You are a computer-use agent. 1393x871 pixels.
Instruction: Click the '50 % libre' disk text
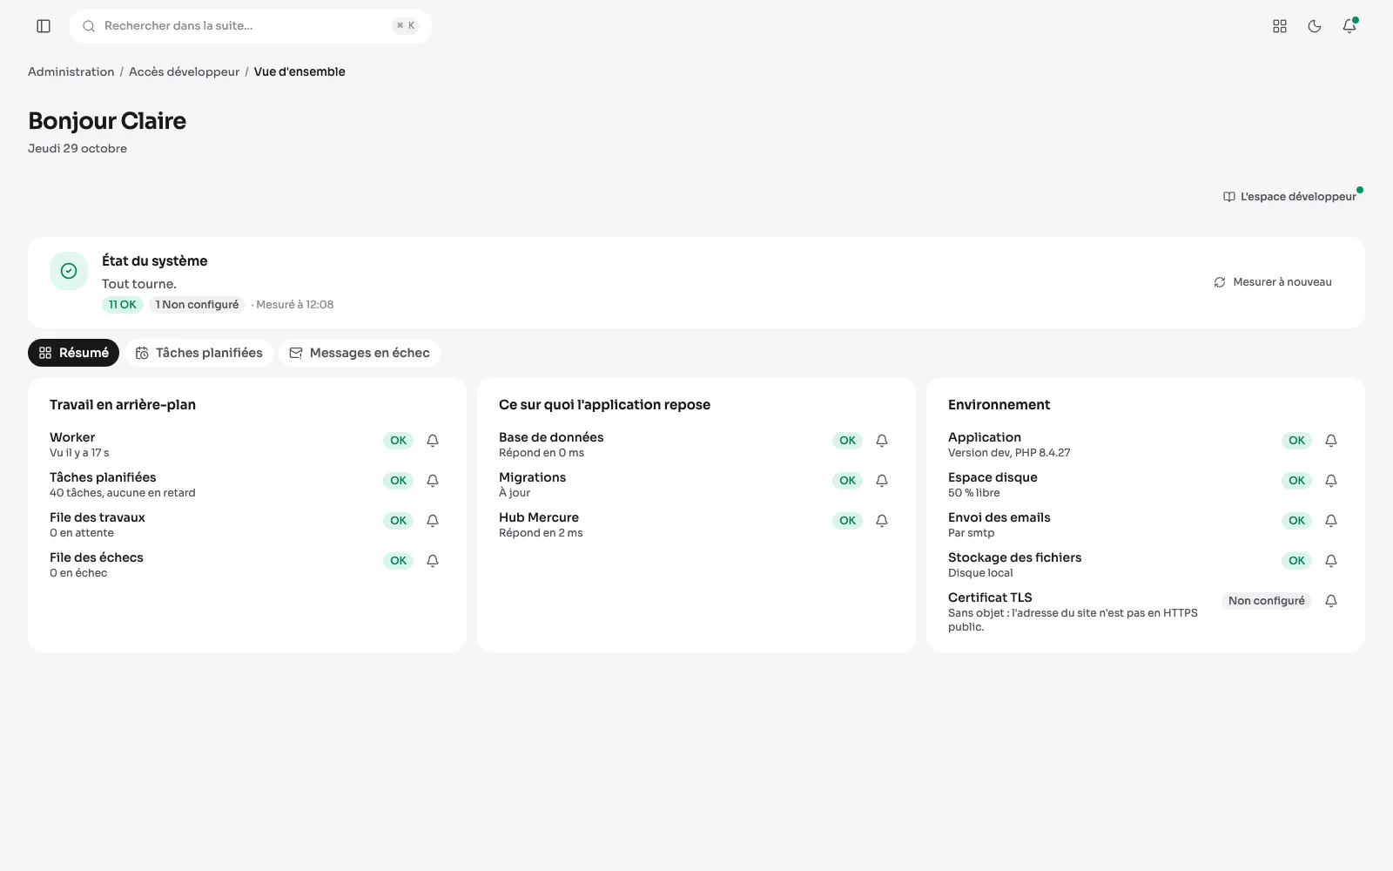[x=974, y=493]
